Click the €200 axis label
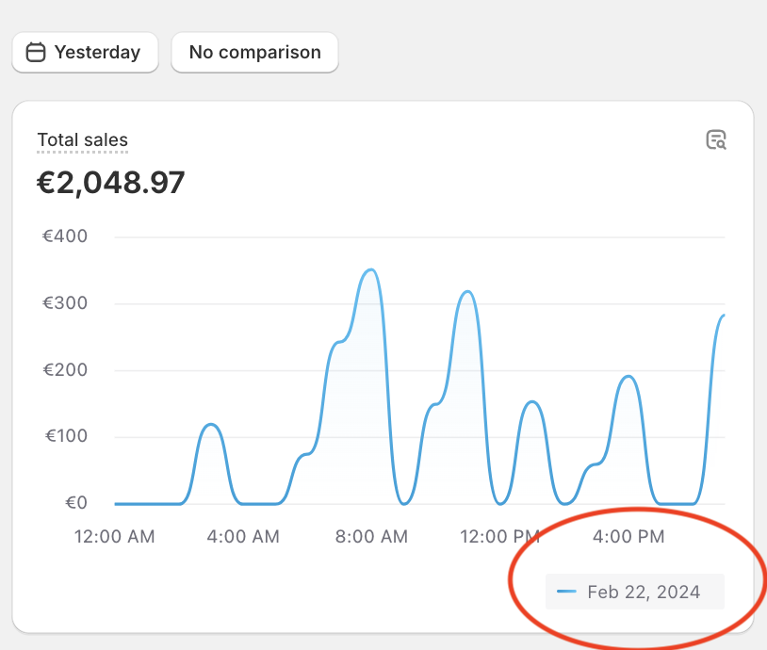 coord(65,370)
